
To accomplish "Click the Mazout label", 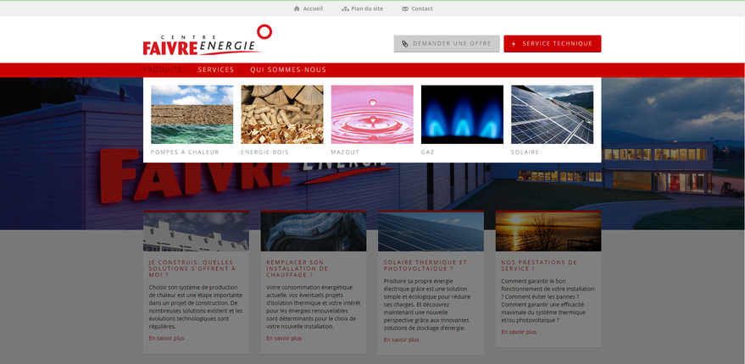I will (345, 152).
